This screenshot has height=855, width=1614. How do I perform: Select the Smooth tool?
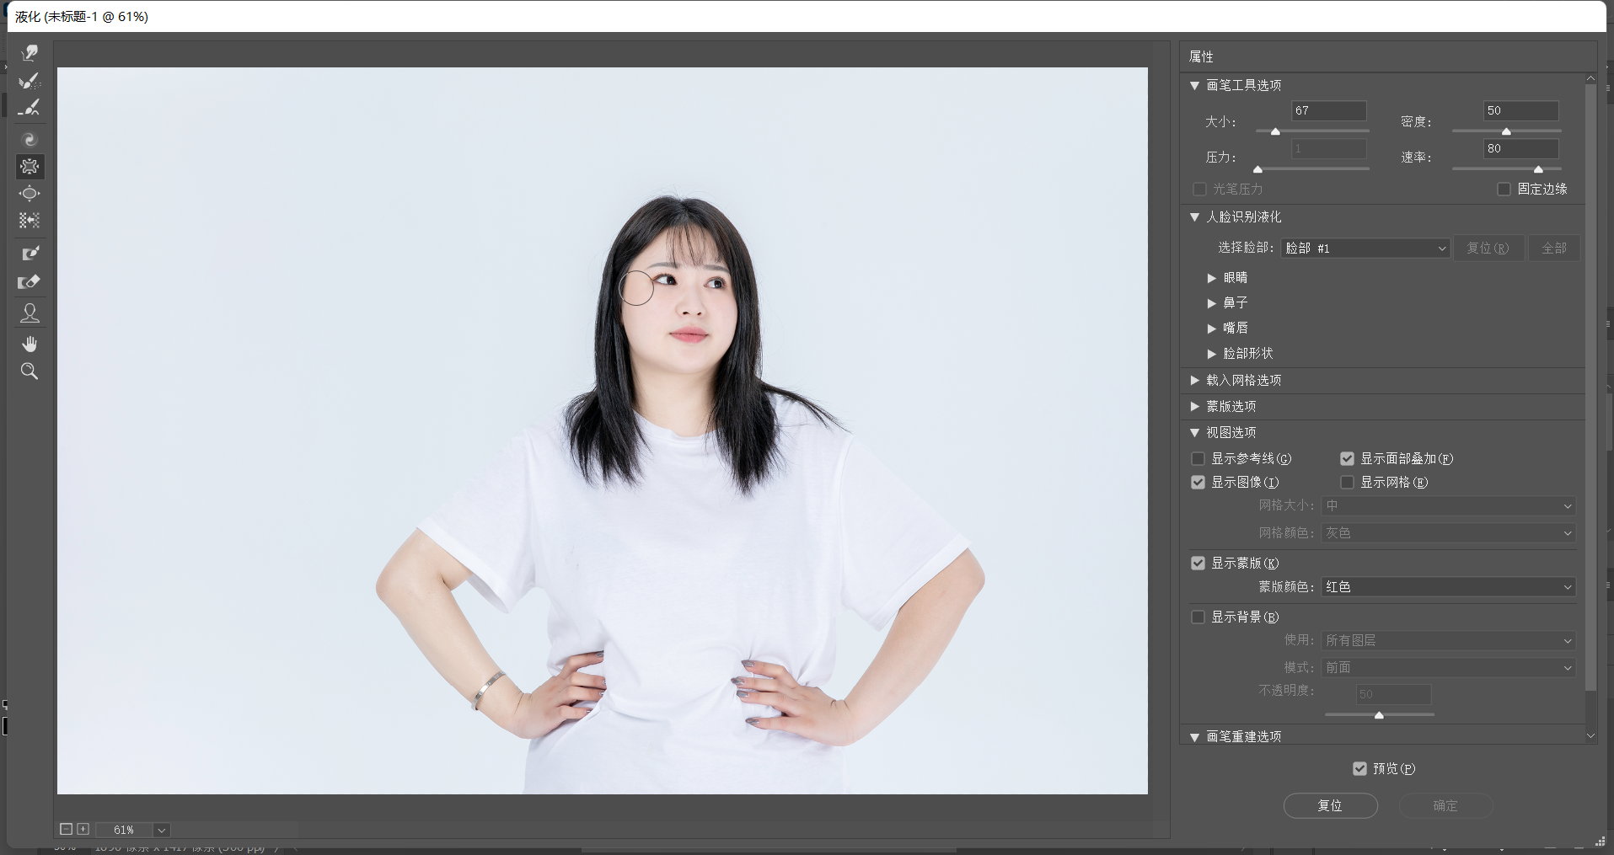[29, 108]
